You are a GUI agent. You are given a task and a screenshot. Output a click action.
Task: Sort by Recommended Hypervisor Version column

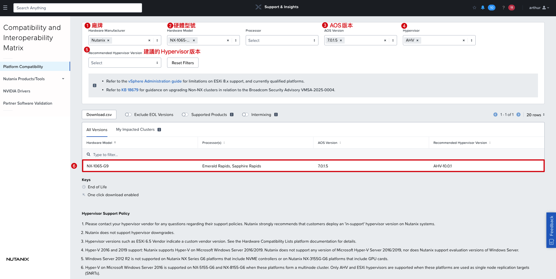click(462, 143)
